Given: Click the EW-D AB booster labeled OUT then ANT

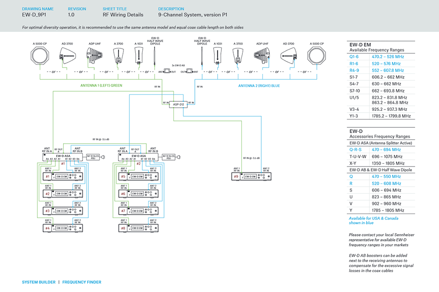Looking at the screenshot, I should 189,71.
